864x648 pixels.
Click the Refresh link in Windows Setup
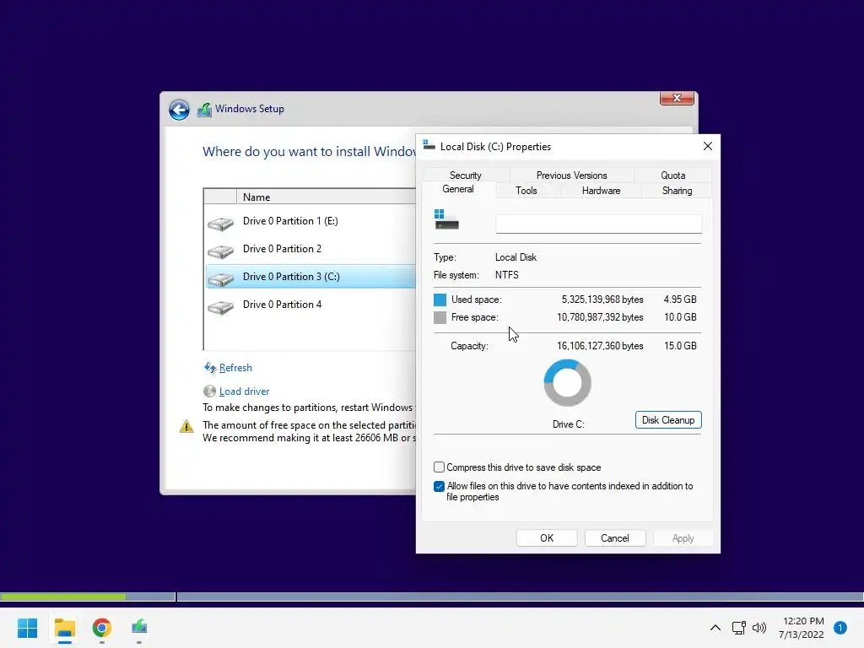coord(235,368)
